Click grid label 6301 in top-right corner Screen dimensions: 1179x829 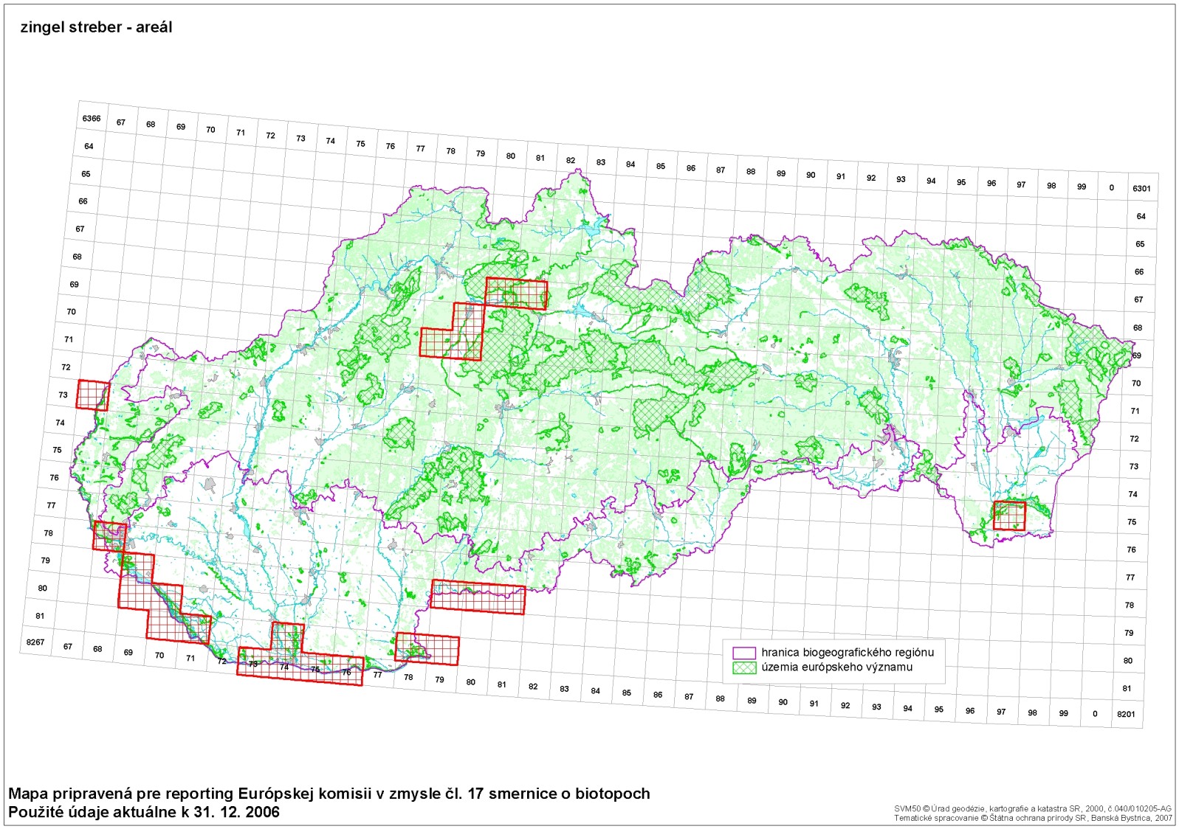1141,189
